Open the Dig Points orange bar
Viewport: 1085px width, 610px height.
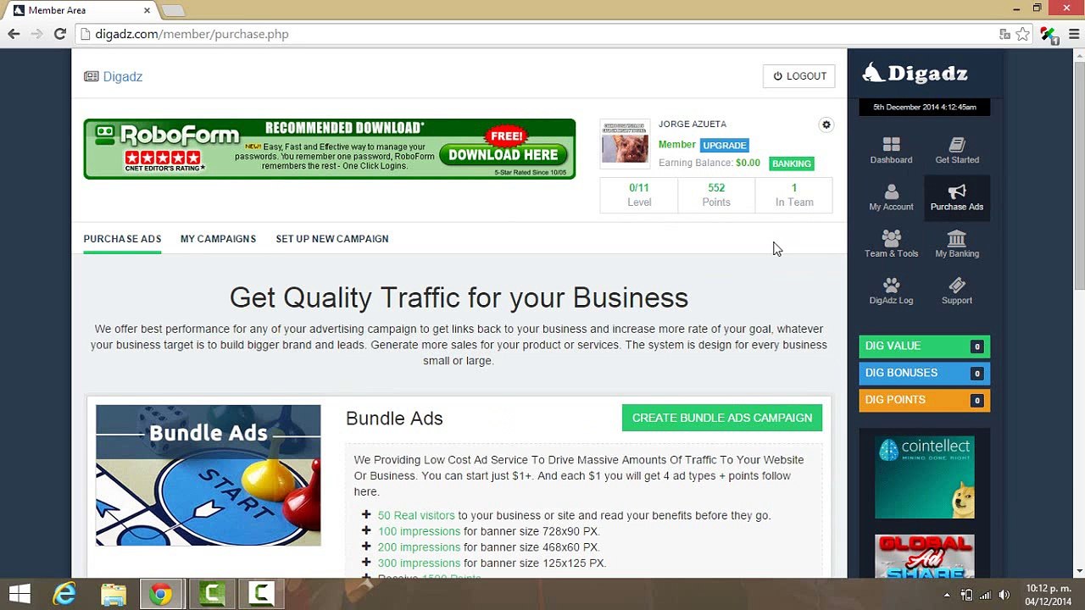[x=924, y=400]
